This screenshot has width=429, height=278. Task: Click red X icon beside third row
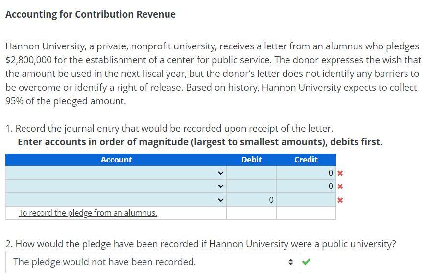coord(340,200)
